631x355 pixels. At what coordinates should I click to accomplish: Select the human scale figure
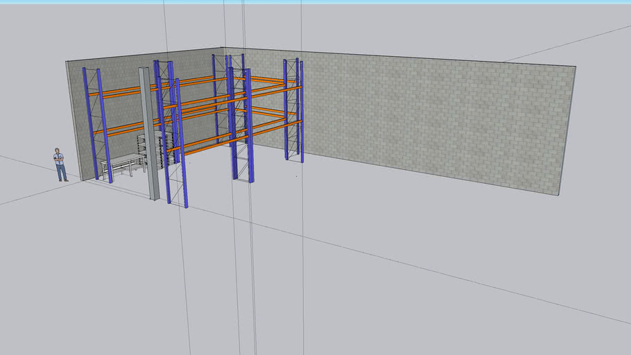pyautogui.click(x=60, y=165)
